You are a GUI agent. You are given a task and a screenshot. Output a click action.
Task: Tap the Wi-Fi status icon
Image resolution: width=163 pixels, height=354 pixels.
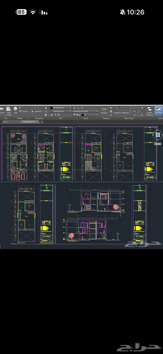pos(33,12)
